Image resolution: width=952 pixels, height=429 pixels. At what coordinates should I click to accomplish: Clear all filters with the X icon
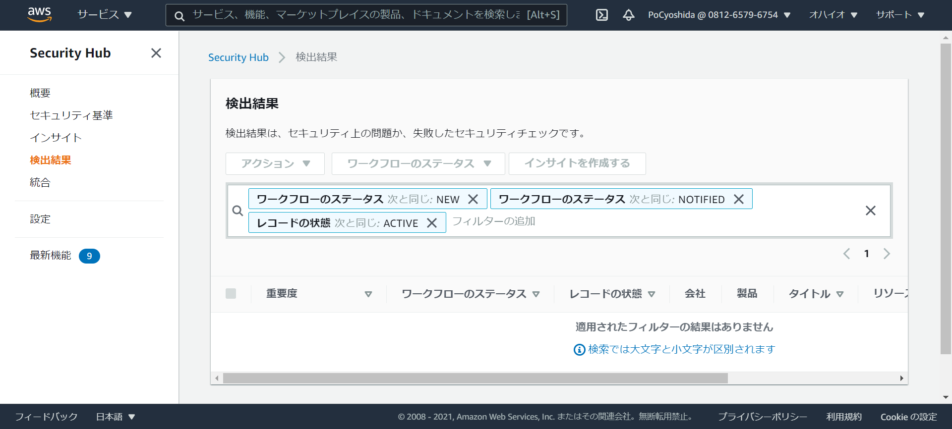[x=871, y=211]
